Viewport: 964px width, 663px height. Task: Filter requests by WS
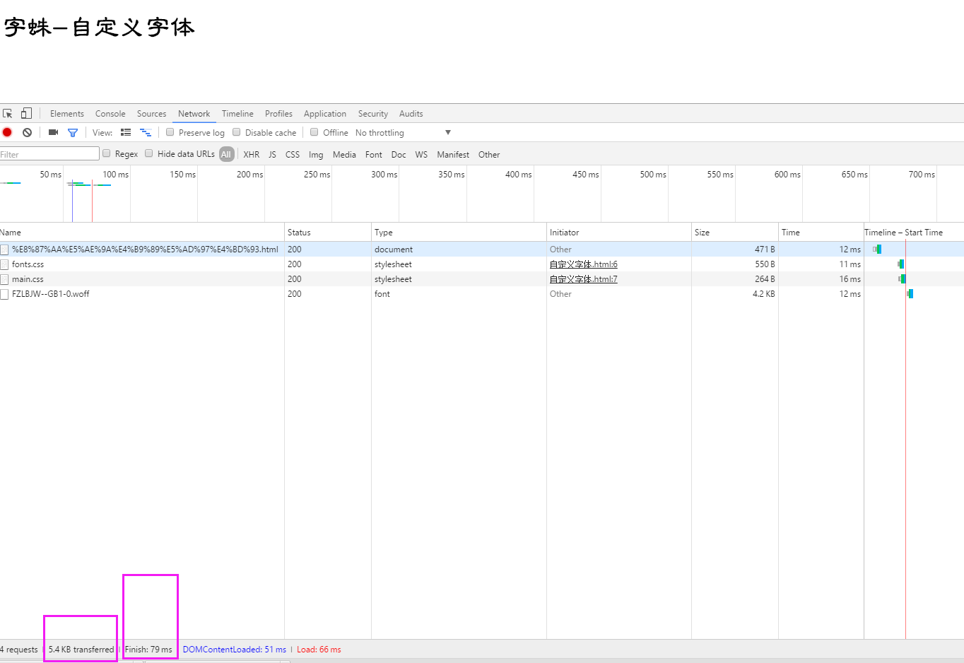coord(421,155)
